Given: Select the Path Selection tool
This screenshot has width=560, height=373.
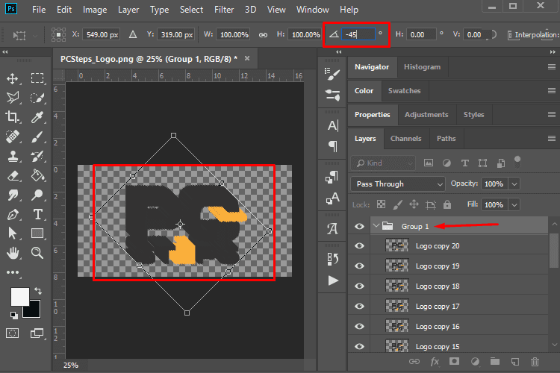Looking at the screenshot, I should (x=13, y=233).
